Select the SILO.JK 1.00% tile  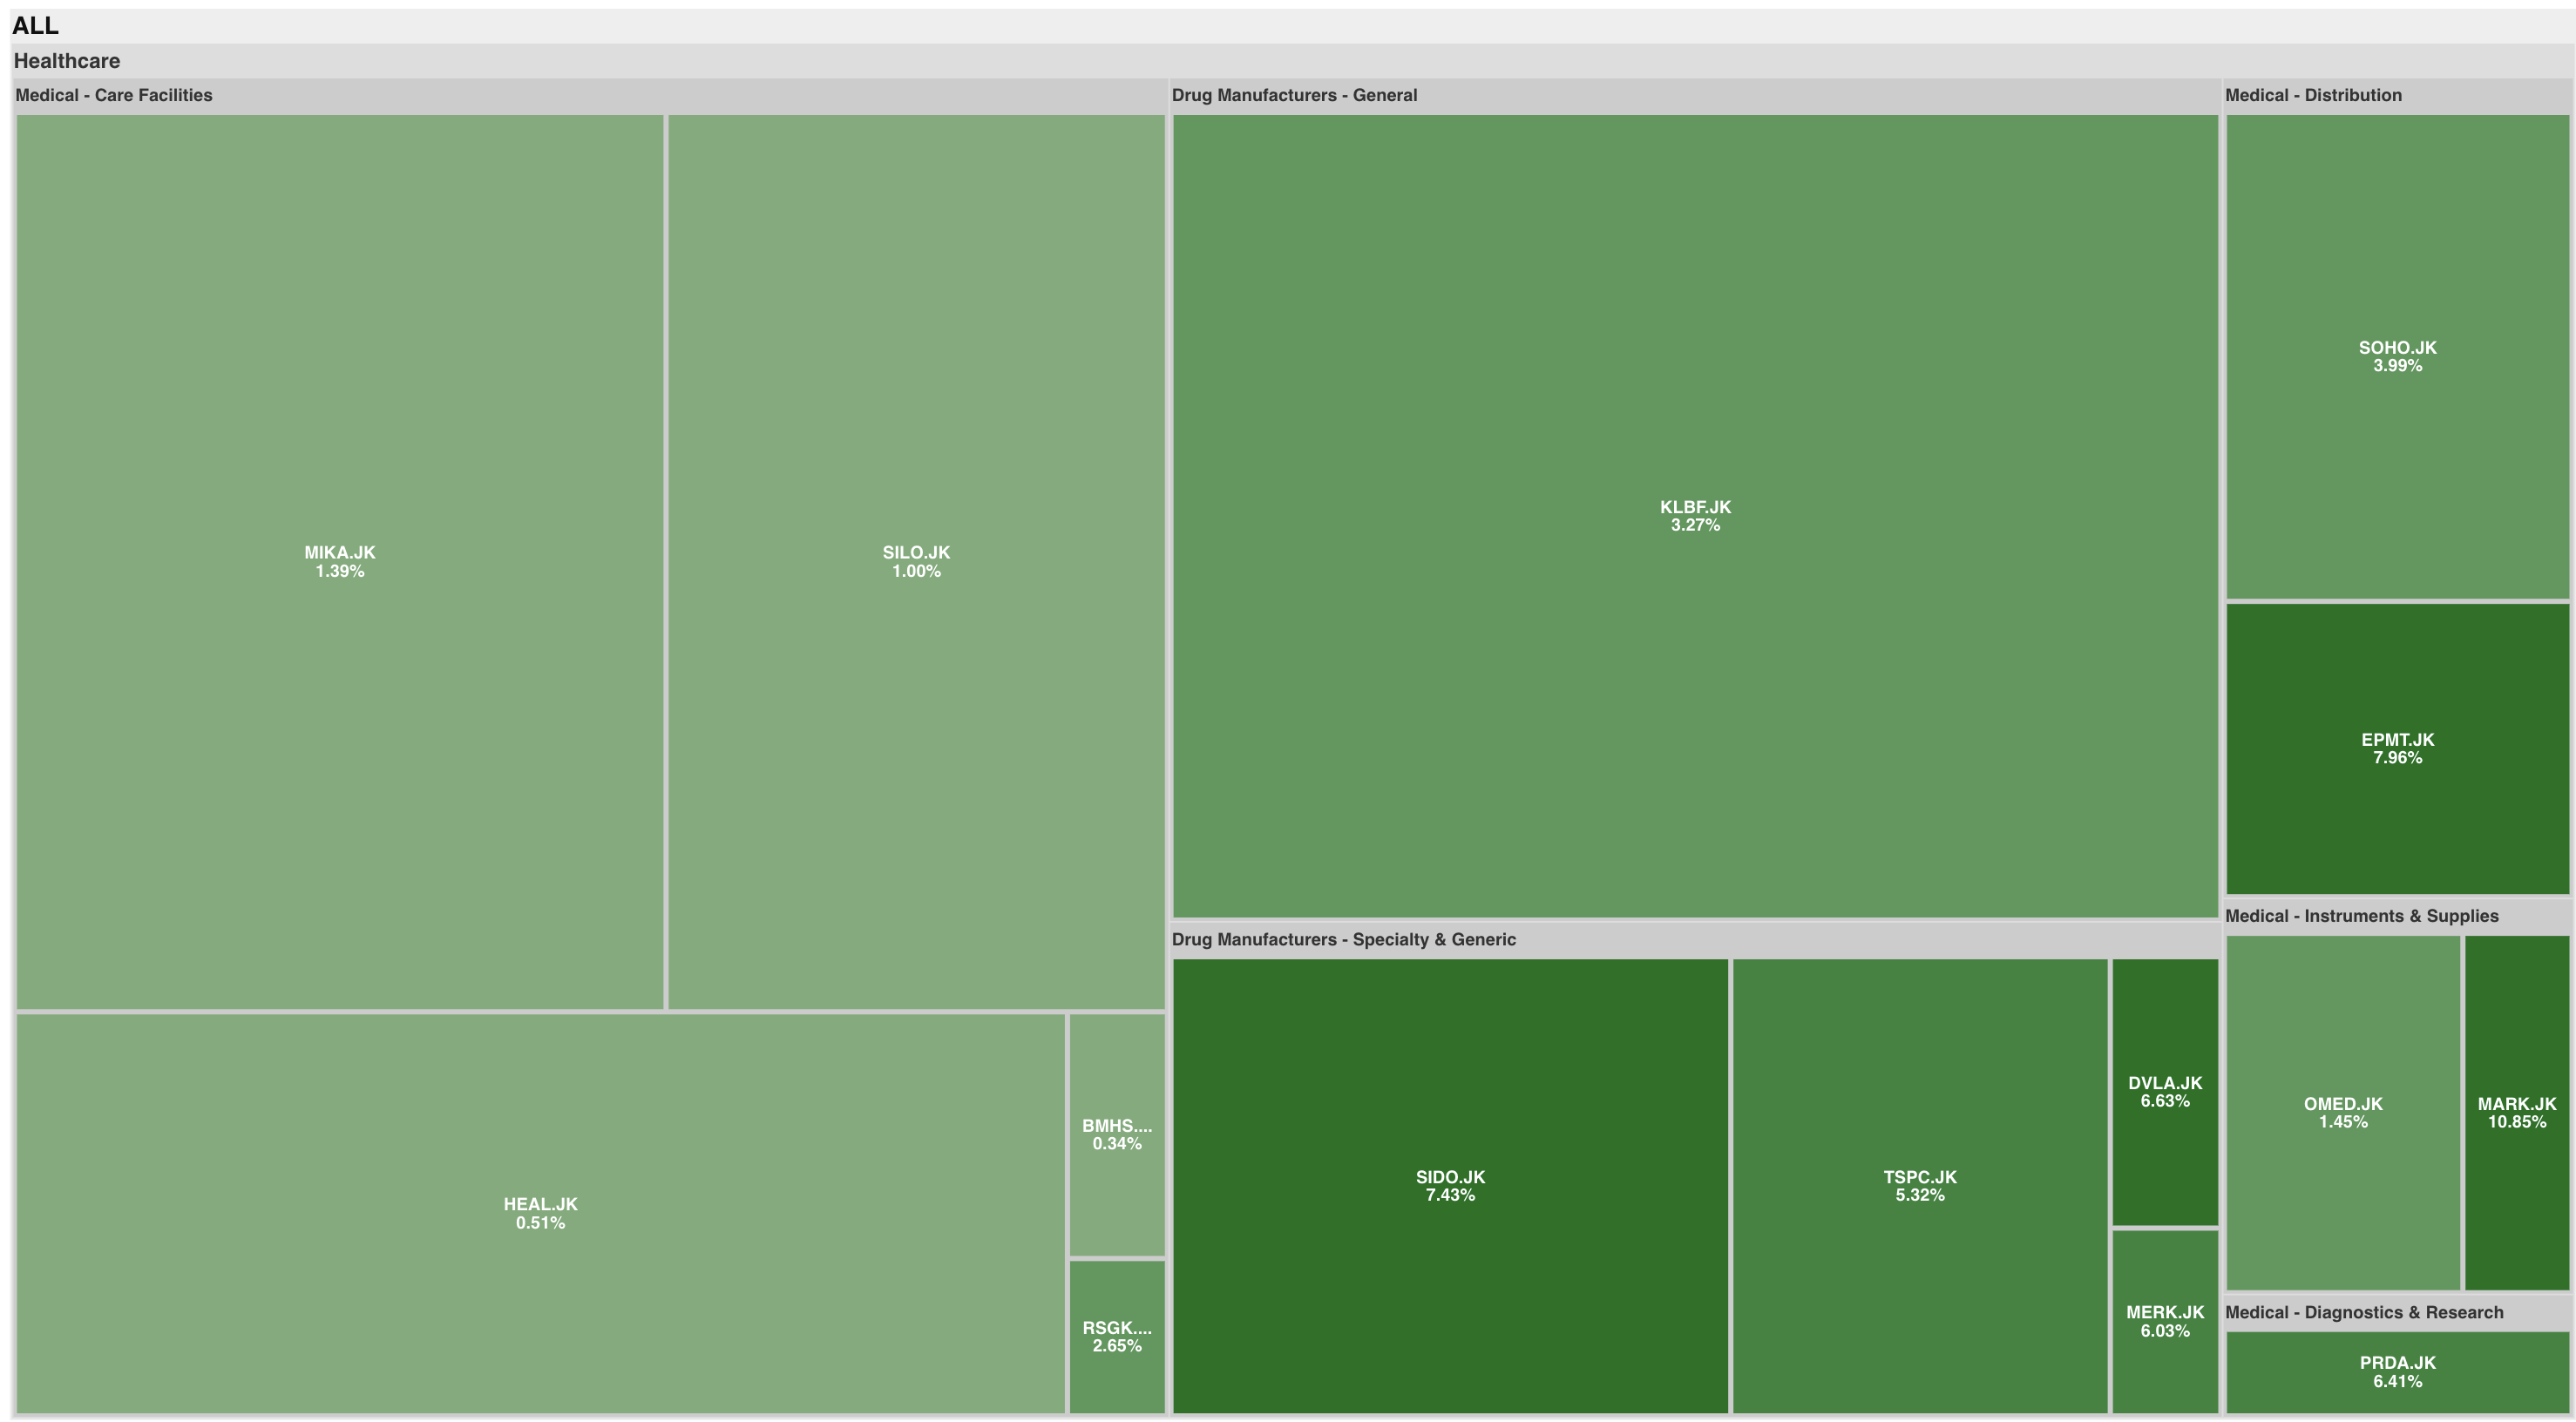point(916,561)
